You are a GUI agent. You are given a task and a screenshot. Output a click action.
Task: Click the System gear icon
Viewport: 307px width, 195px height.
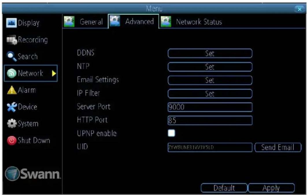click(12, 123)
